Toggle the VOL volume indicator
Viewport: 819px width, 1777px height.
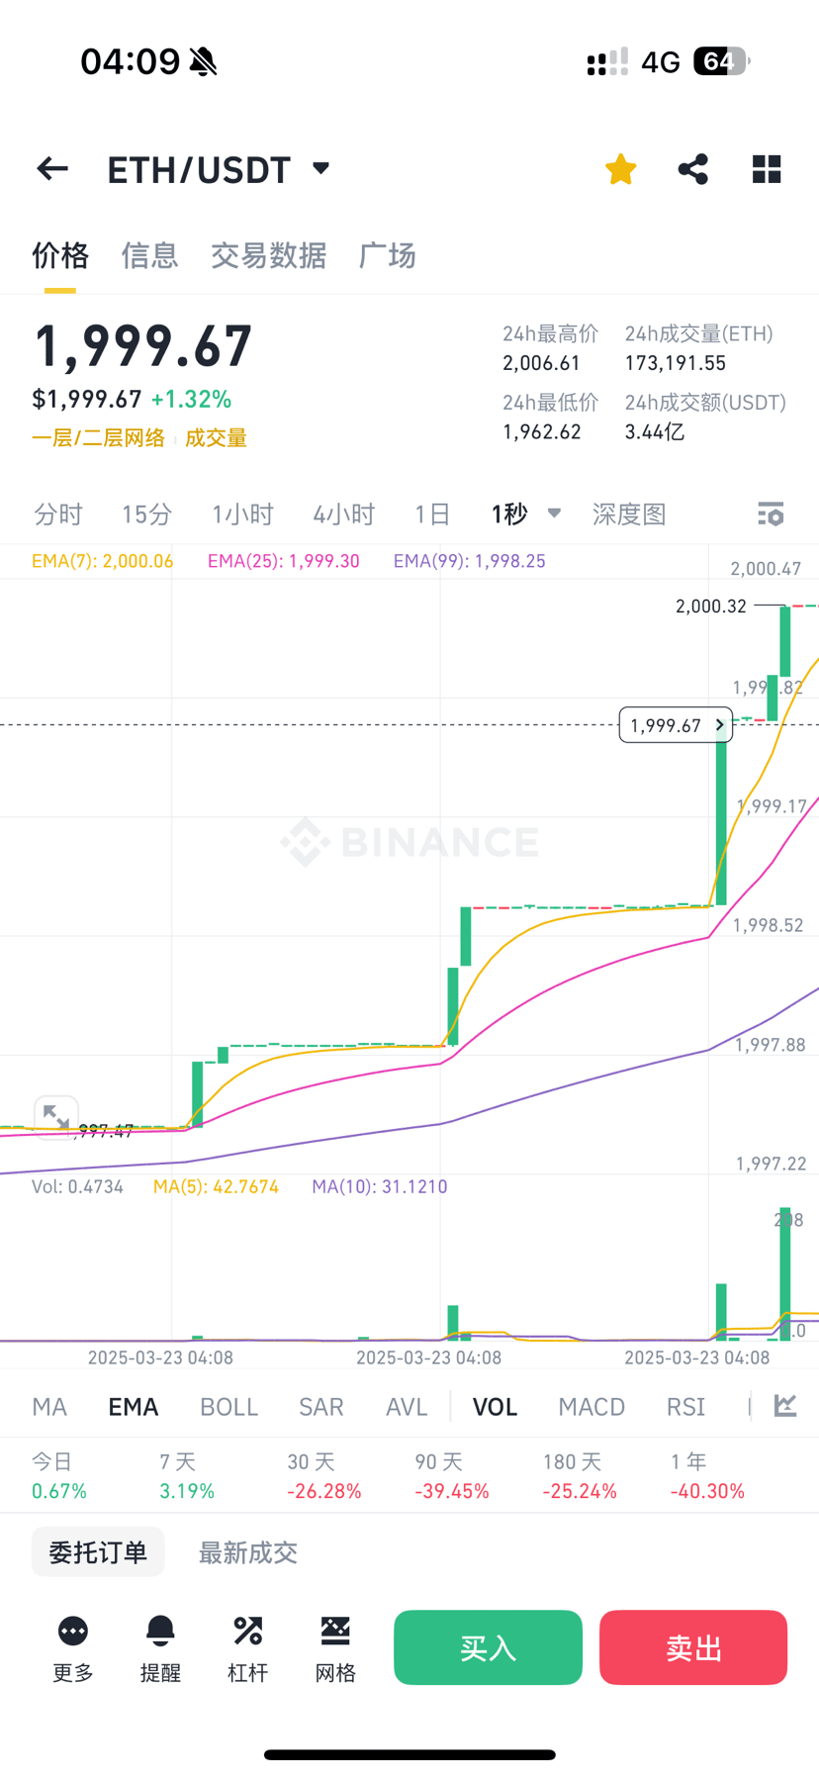pyautogui.click(x=494, y=1406)
